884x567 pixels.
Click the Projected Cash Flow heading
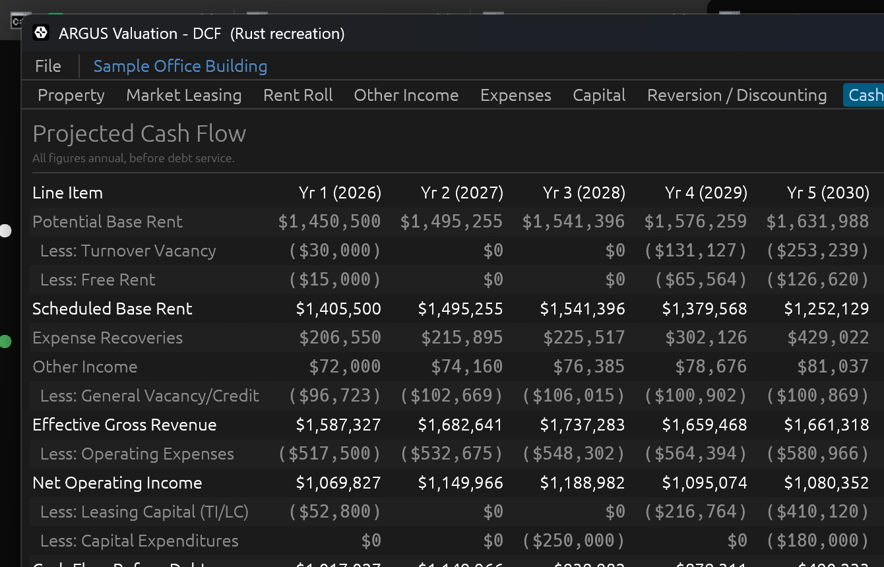click(139, 134)
